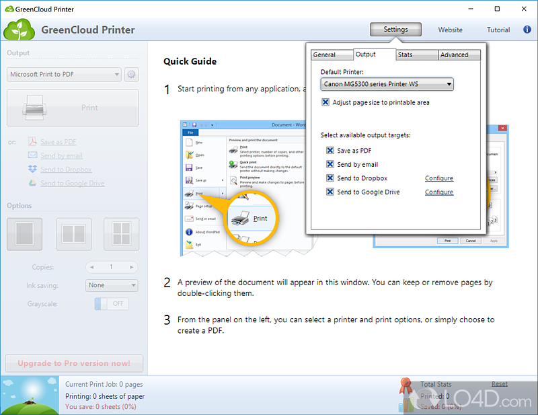Click Upgrade to Pro version now button
This screenshot has width=538, height=415.
[x=74, y=363]
